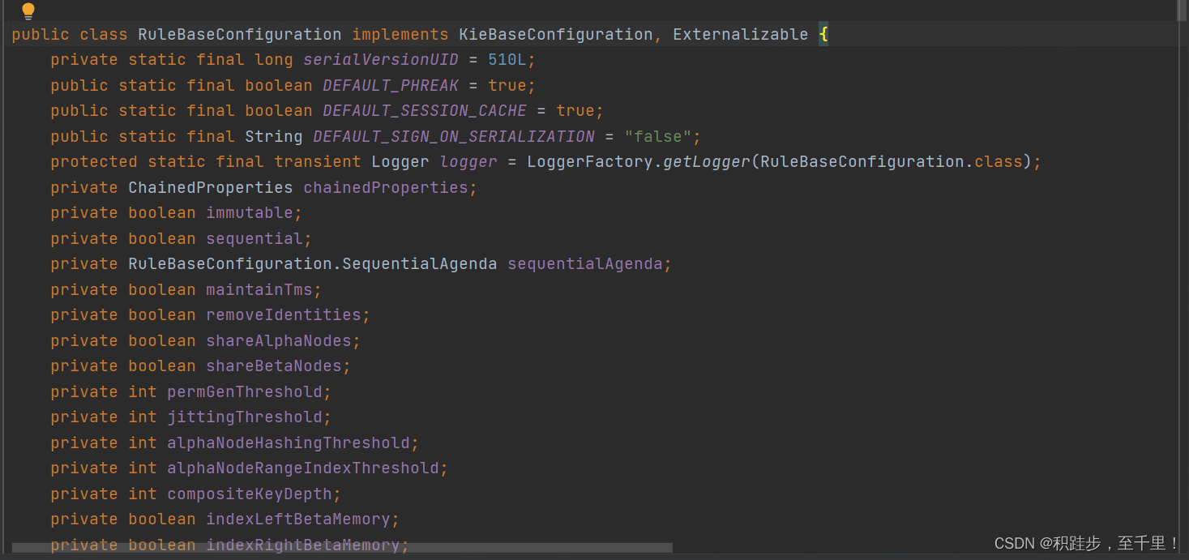Viewport: 1189px width, 560px height.
Task: Click the alphaNodeRangeIndexThreshold field name
Action: 303,468
